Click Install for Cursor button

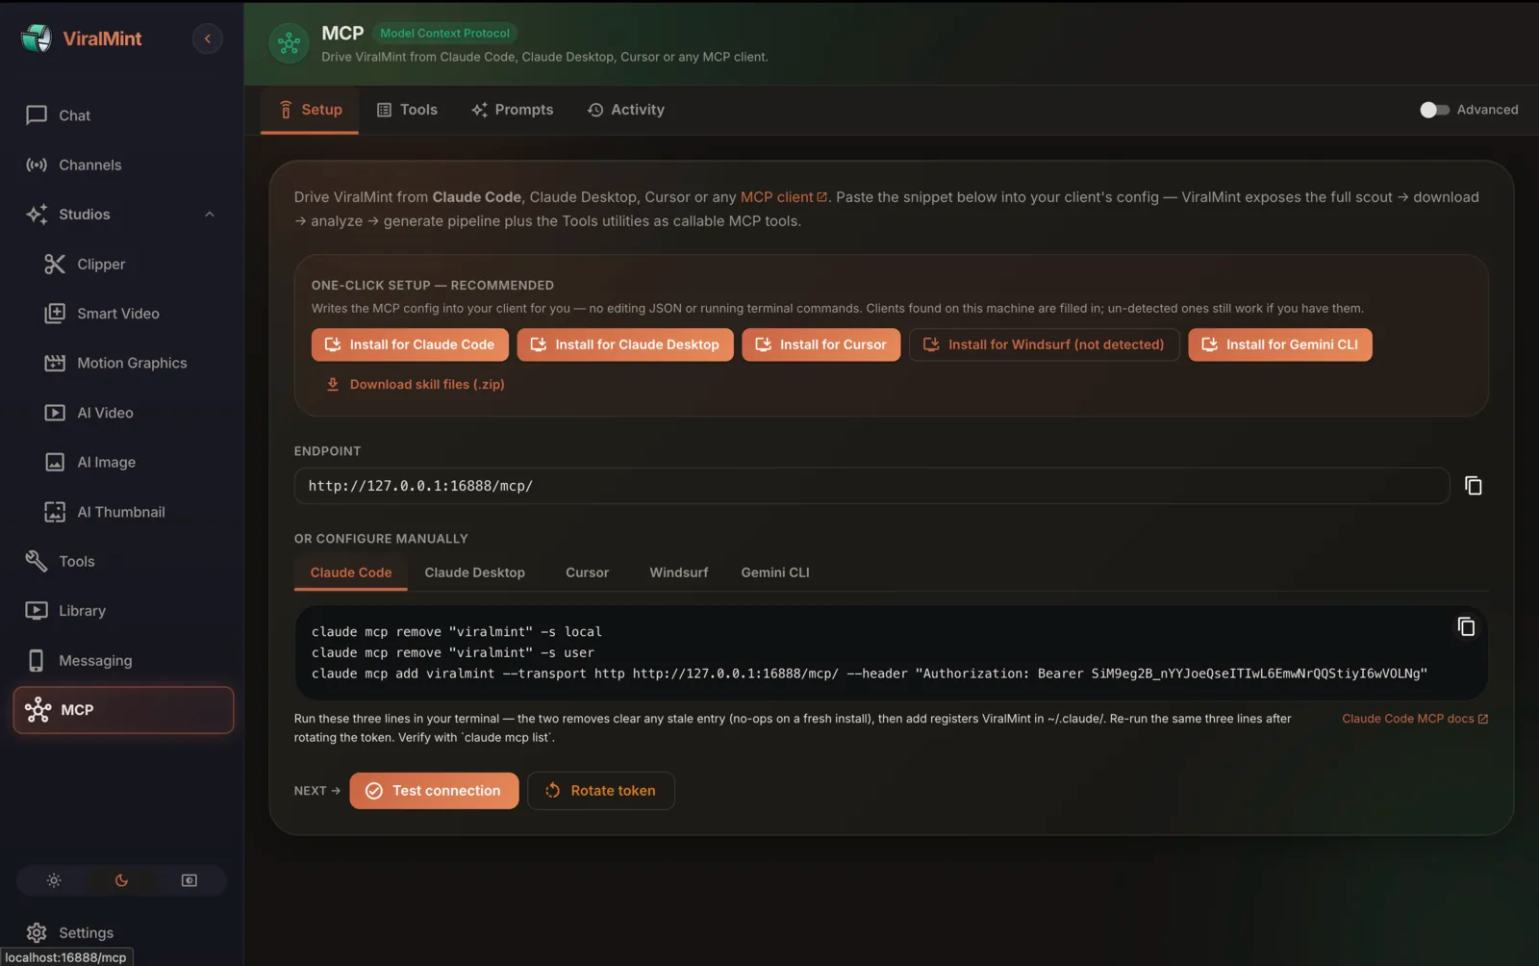point(821,344)
